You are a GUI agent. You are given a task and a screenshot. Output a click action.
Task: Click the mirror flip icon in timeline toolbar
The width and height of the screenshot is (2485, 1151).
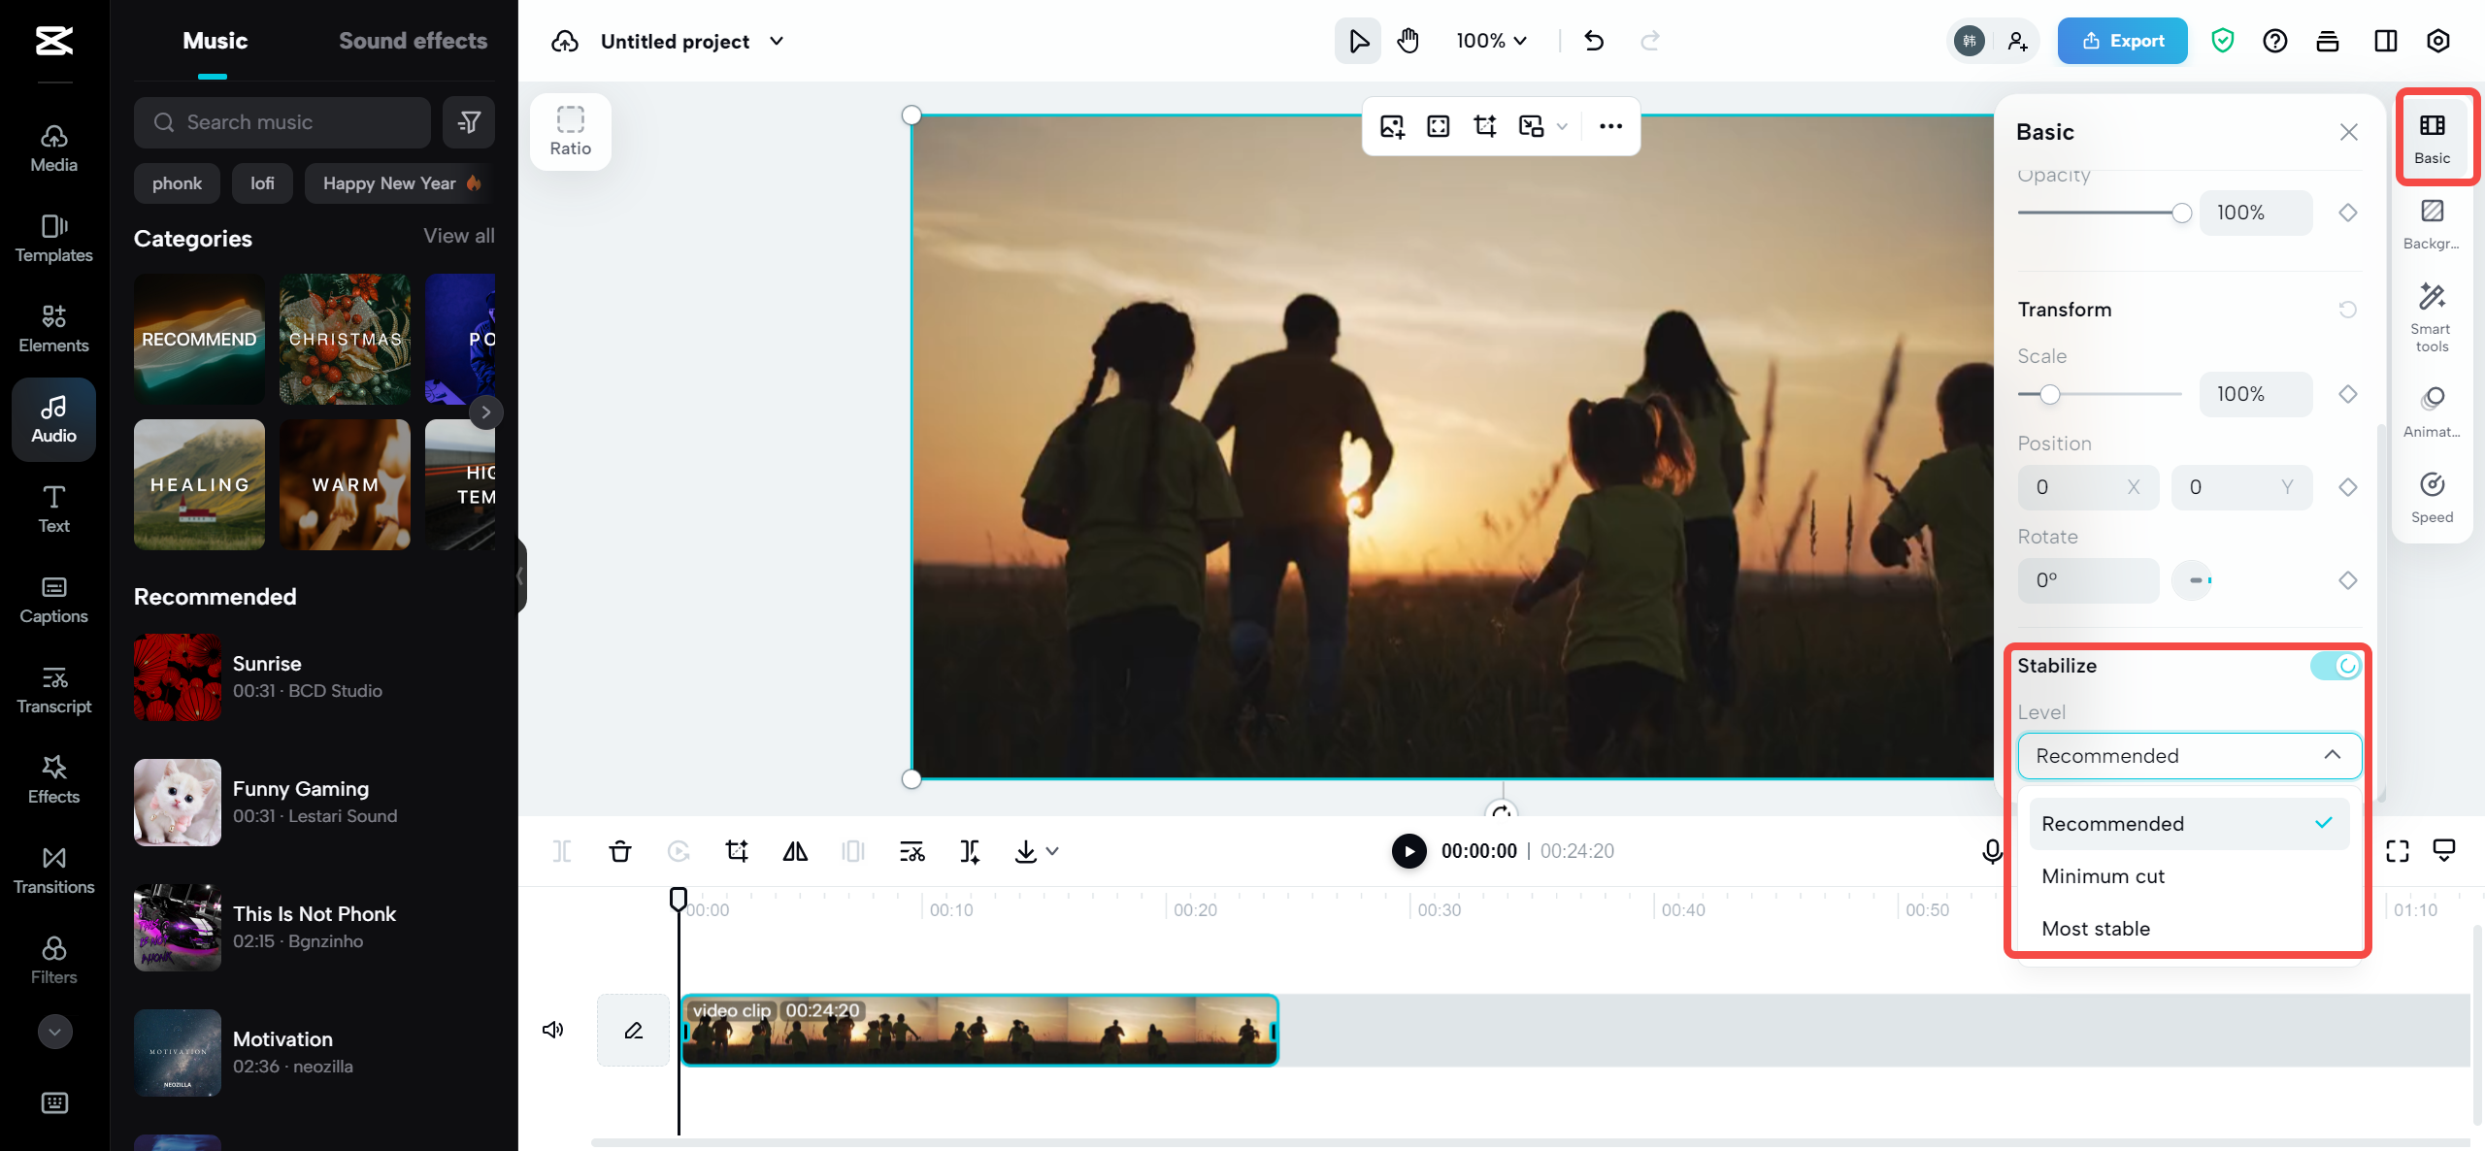pos(795,851)
